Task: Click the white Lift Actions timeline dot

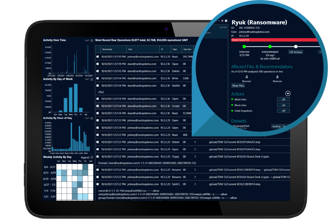Action: coord(296,47)
